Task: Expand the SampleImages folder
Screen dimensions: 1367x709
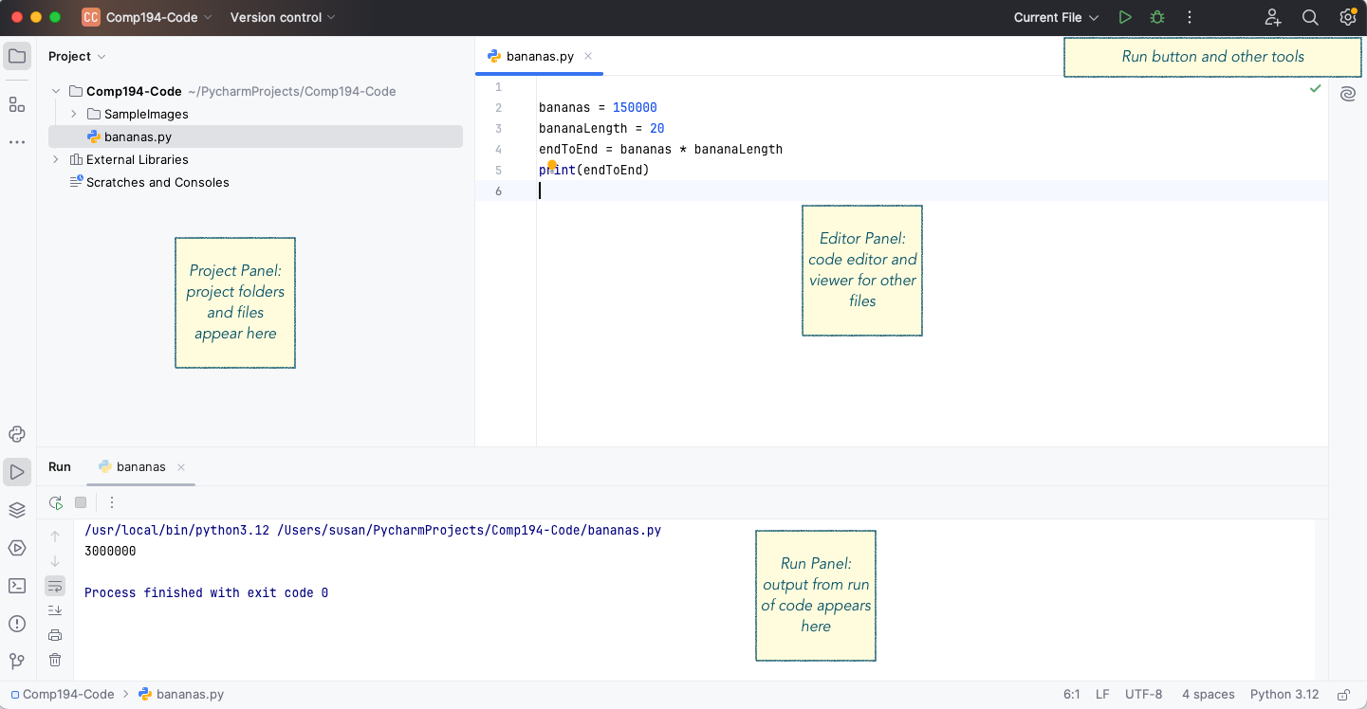Action: [73, 114]
